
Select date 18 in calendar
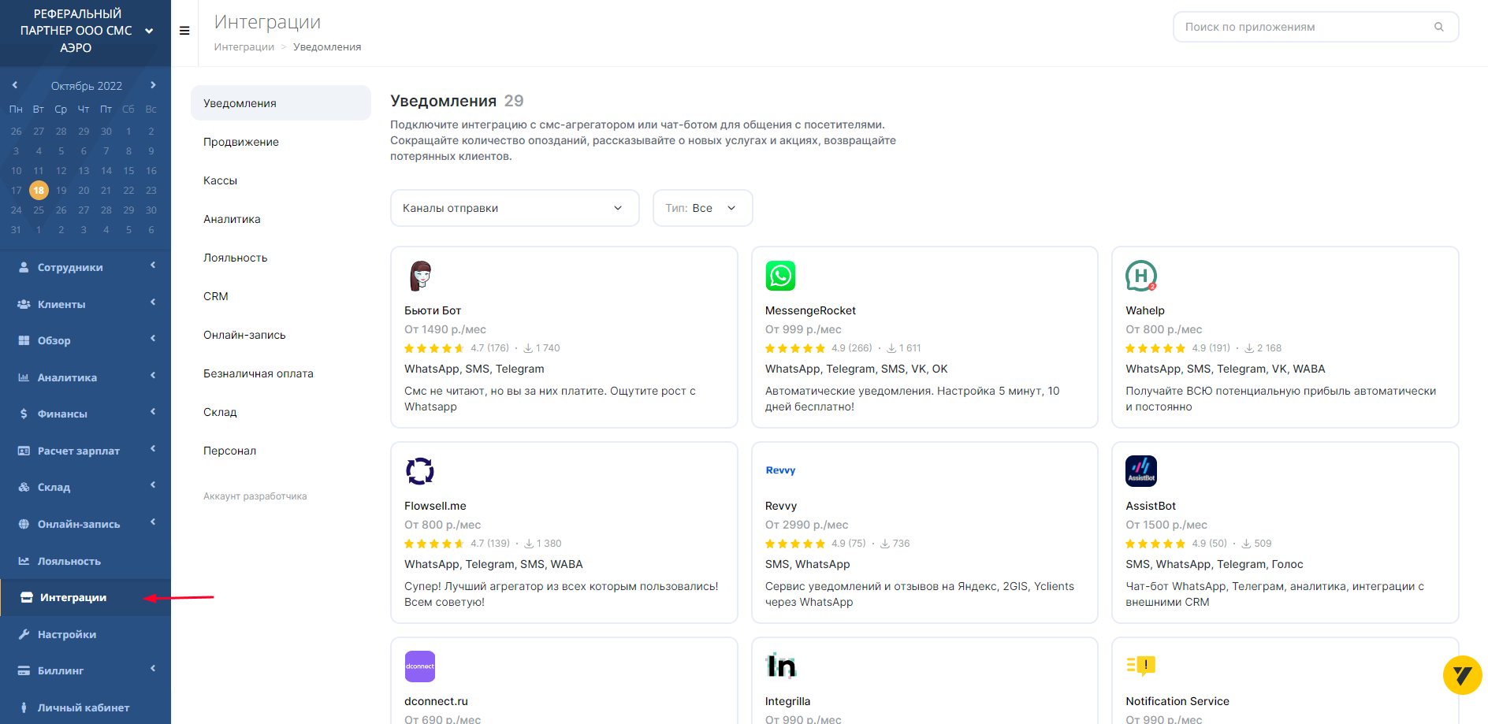coord(39,190)
